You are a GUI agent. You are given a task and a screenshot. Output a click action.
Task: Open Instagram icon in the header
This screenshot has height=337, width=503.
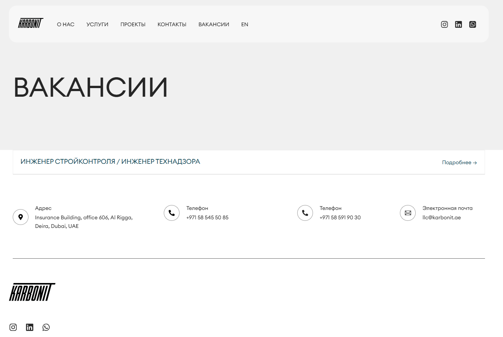pyautogui.click(x=444, y=24)
